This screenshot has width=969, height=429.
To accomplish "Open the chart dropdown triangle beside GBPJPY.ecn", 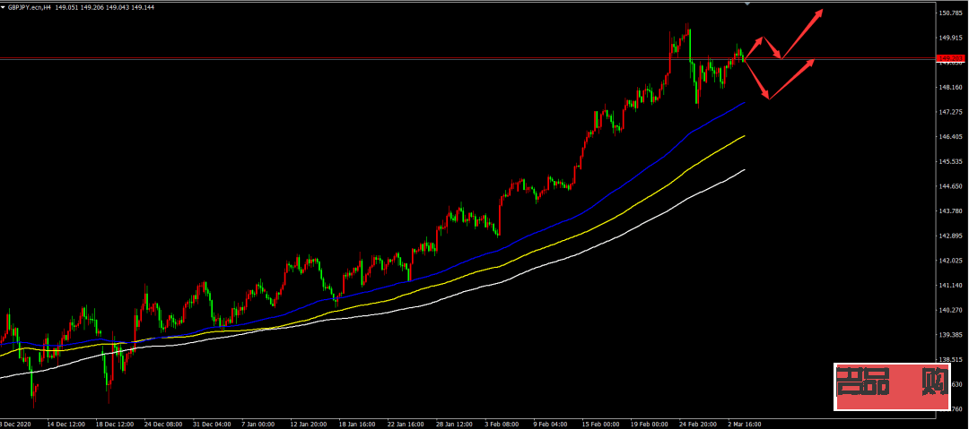I will pyautogui.click(x=4, y=6).
